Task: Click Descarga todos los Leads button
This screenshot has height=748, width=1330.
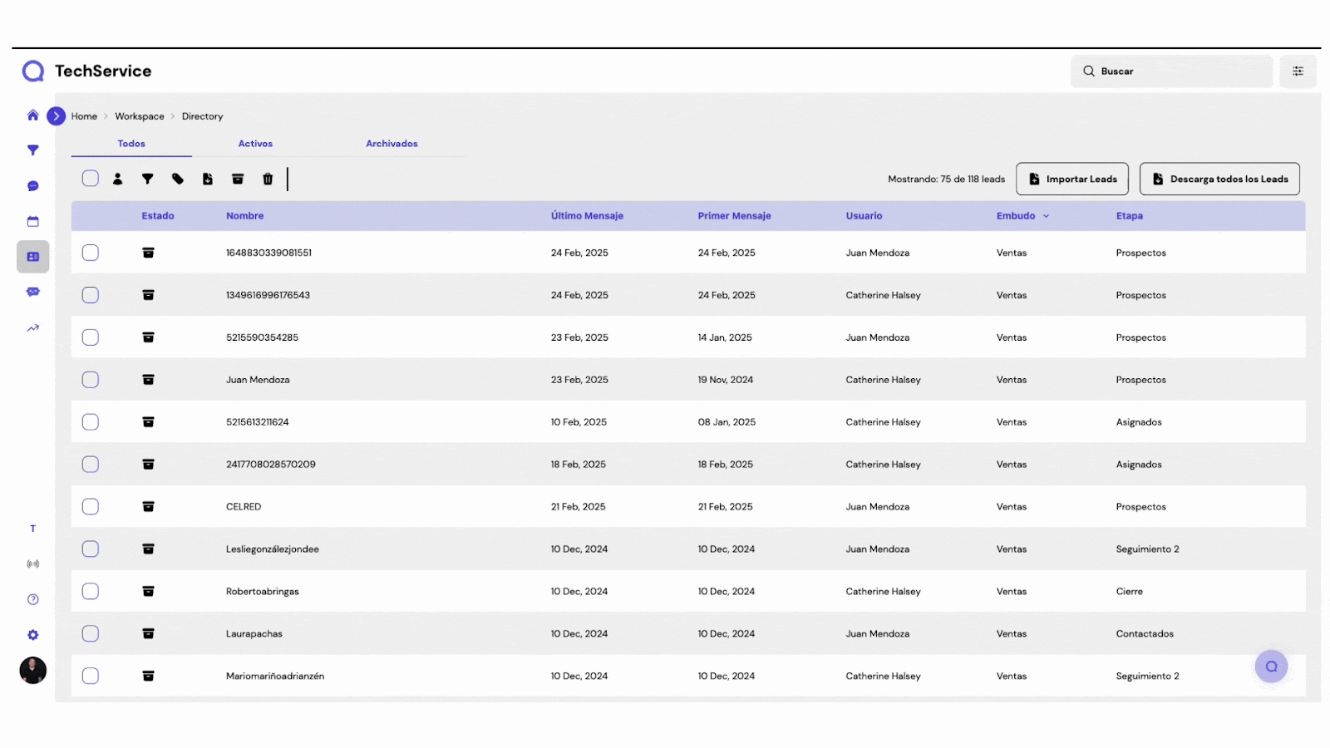Action: (1219, 179)
